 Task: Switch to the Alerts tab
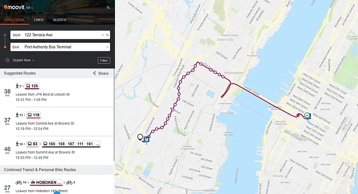tap(60, 20)
